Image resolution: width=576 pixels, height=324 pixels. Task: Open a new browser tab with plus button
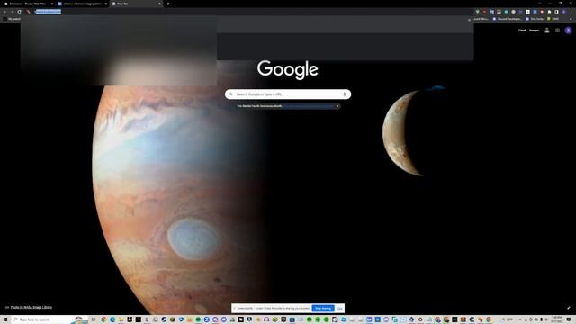168,4
